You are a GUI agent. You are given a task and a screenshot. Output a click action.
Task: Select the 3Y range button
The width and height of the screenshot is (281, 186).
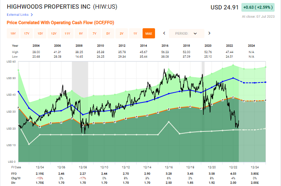[x=121, y=34]
